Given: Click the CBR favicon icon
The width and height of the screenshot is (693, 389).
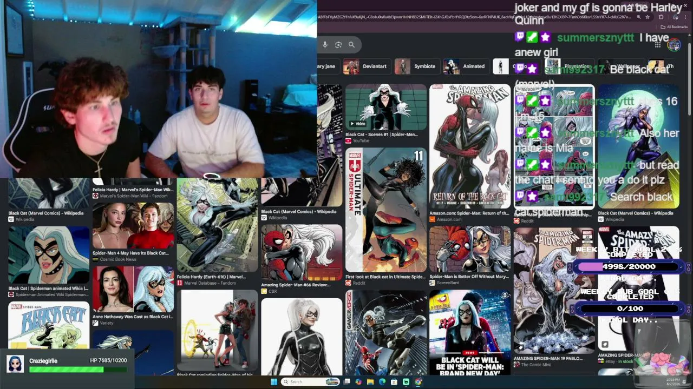Looking at the screenshot, I should pyautogui.click(x=264, y=292).
